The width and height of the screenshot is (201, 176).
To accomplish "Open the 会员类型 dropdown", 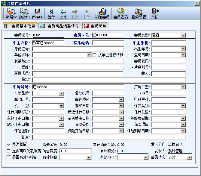I will coord(183,35).
